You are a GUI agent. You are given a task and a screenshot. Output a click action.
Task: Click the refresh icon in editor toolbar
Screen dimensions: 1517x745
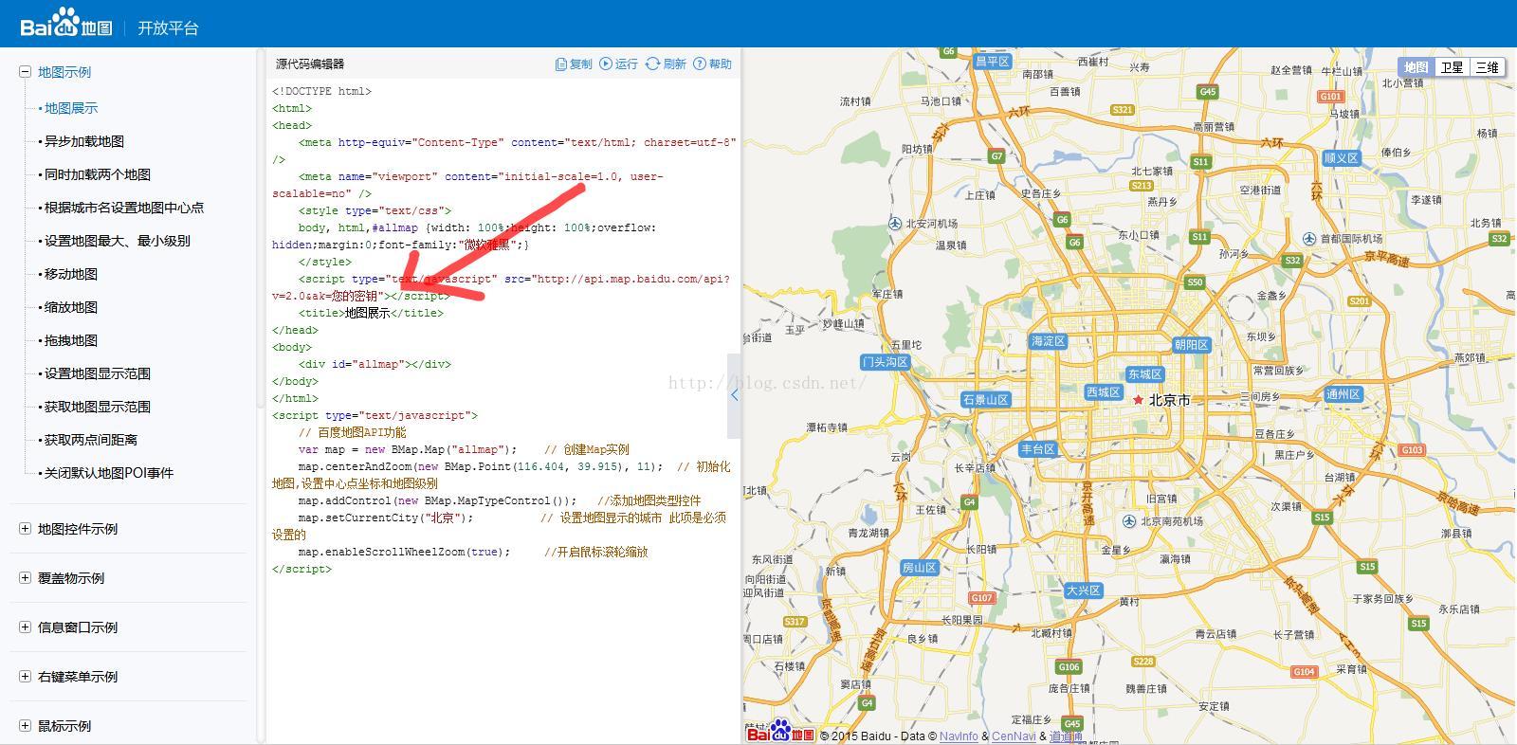pos(652,64)
